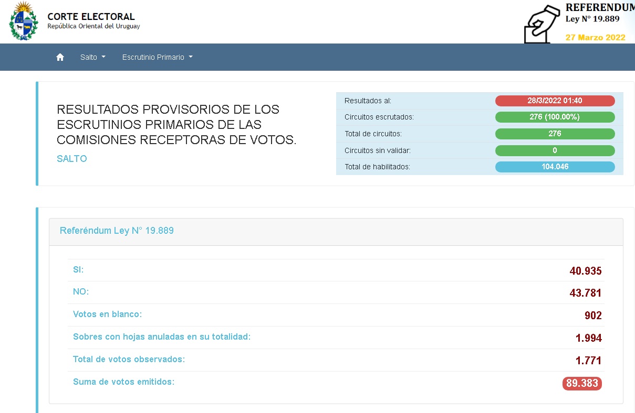Select the Votos en blanco row
Viewport: 635px width, 413px height.
tap(108, 314)
